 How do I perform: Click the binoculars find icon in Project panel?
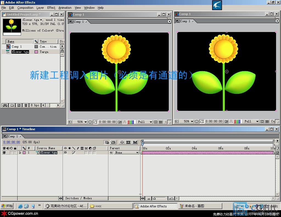pos(5,105)
